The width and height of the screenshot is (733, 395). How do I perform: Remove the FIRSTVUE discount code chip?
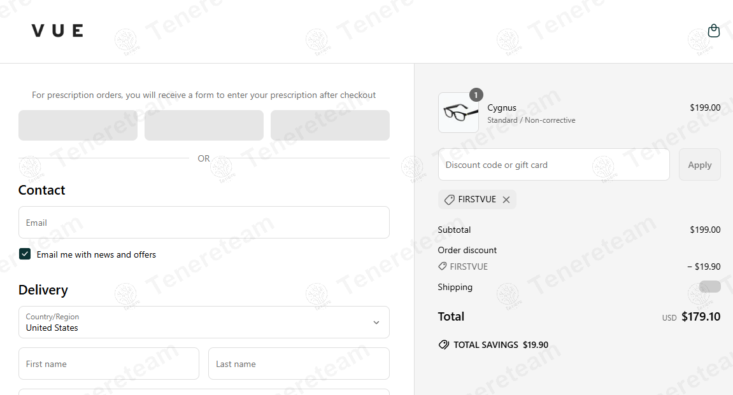506,200
